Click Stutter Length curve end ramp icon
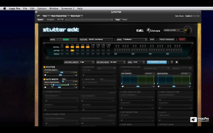 (x=76, y=75)
